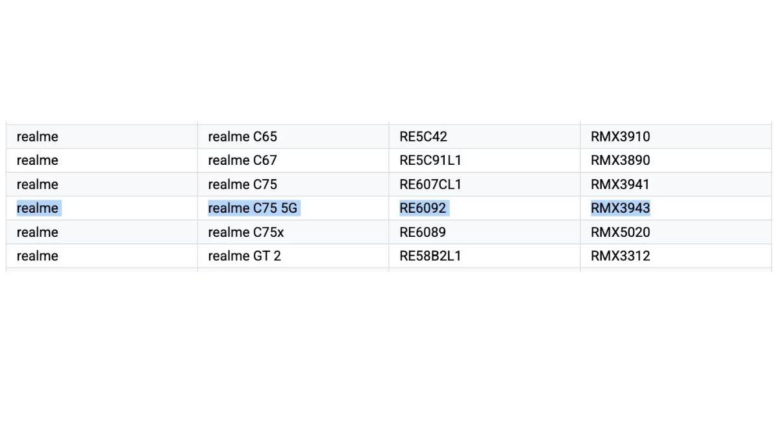Screen dimensions: 779x438
Task: Click the highlighted RE6092 cell
Action: pos(423,208)
